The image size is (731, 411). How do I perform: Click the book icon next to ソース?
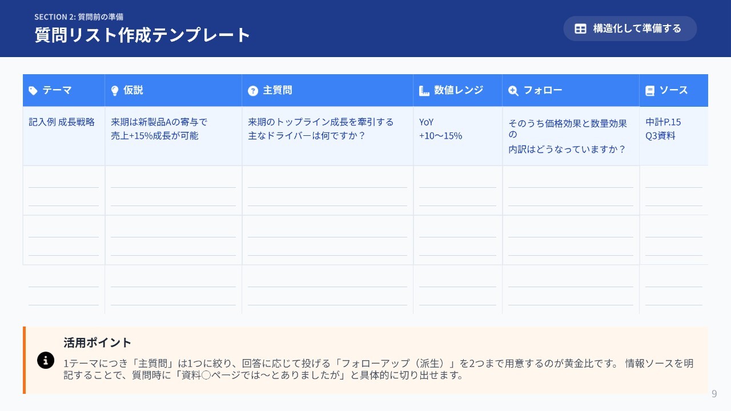tap(650, 90)
